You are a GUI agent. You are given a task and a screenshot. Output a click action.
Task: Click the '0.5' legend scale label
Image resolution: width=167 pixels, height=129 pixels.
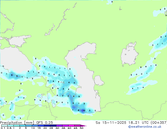click(9, 128)
